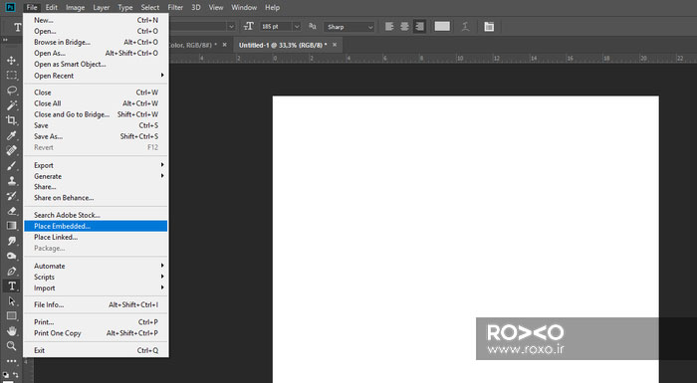Screen dimensions: 697x383
Task: Choose Browse in Bridge menu entry
Action: [x=96, y=42]
